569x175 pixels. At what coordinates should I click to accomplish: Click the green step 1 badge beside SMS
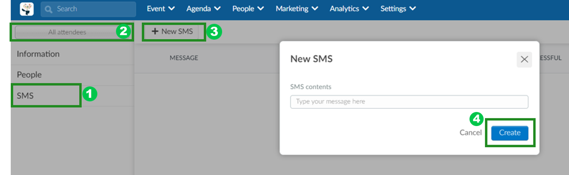[x=89, y=94]
